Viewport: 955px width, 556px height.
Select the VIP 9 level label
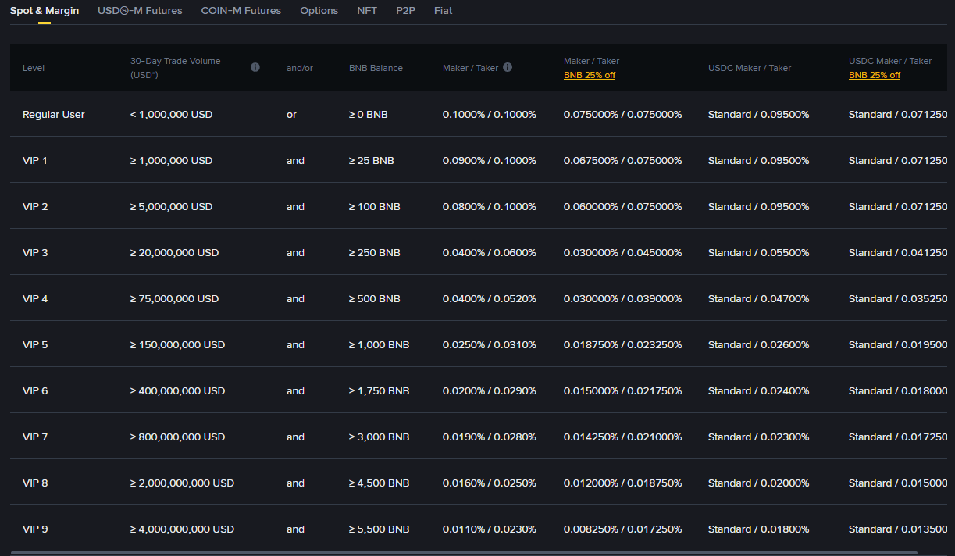pyautogui.click(x=35, y=529)
